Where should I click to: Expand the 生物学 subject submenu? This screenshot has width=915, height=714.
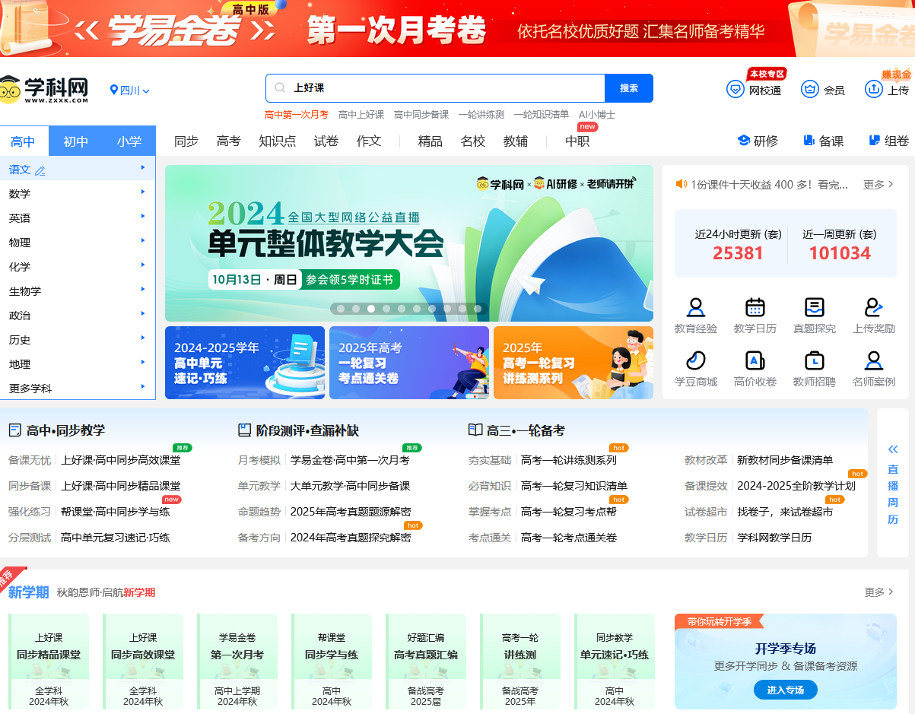coord(142,290)
